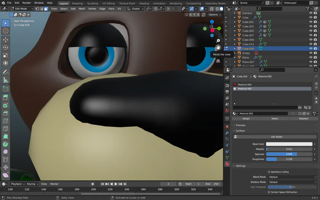Enable Screen Space Refraction checkbox
This screenshot has width=320, height=200.
point(269,192)
